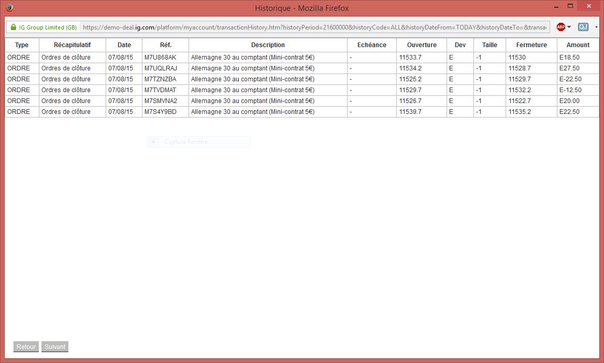Click closing price 11522.7
The image size is (604, 363).
pos(520,101)
